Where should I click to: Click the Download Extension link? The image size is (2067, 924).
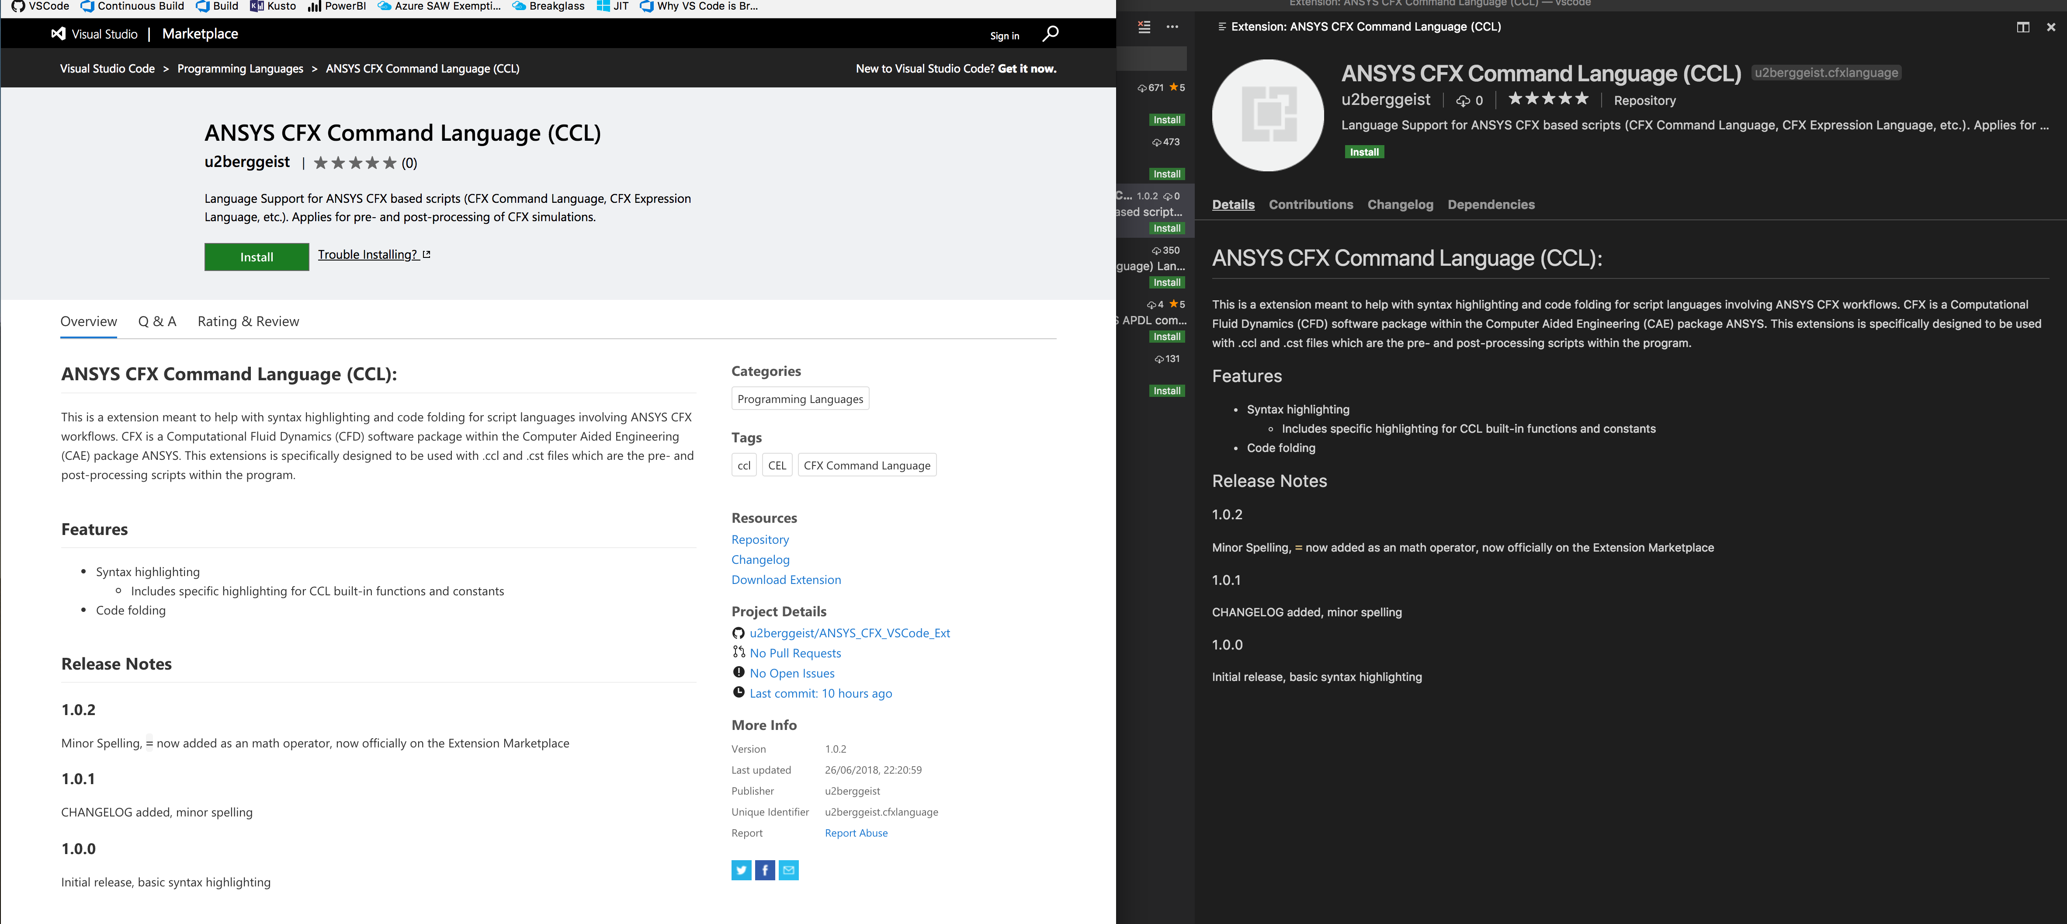pos(786,580)
